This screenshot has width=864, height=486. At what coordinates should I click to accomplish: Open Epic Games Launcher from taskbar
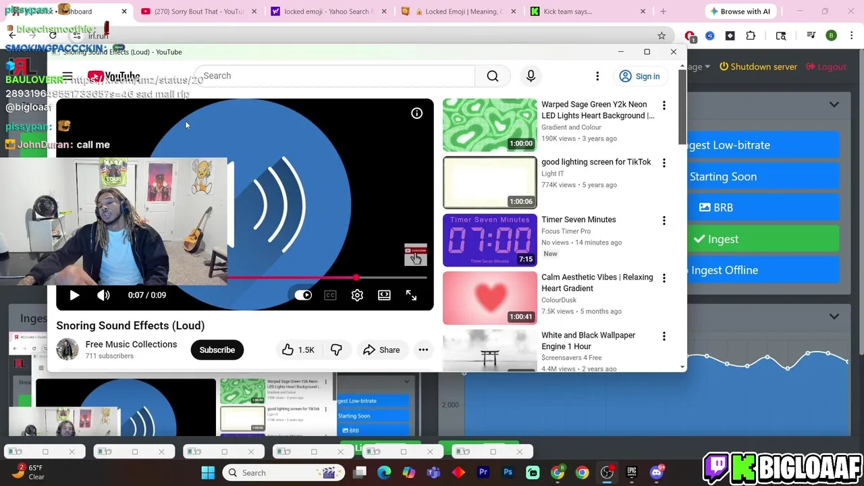[632, 473]
